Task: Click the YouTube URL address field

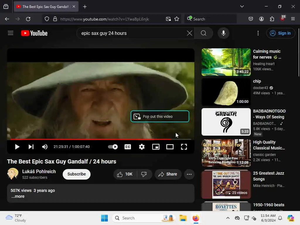Action: (x=105, y=19)
